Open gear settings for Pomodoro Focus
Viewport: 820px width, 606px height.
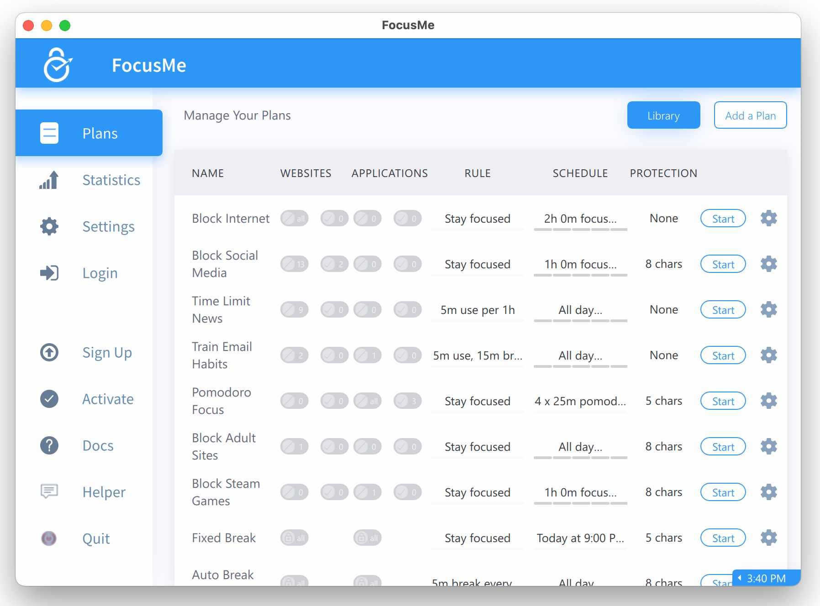[x=769, y=401]
